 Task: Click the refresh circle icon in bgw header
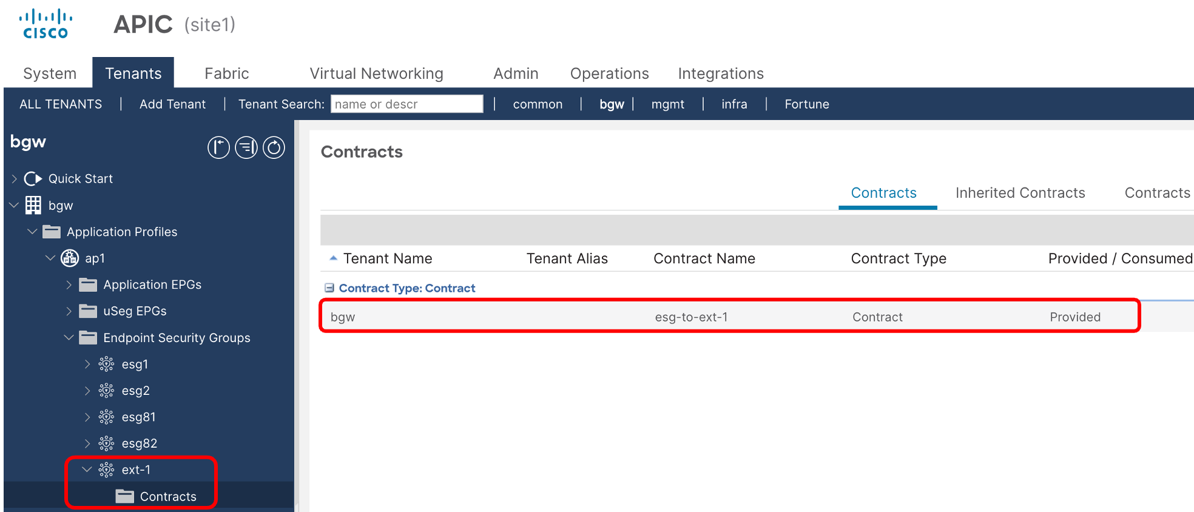tap(274, 147)
